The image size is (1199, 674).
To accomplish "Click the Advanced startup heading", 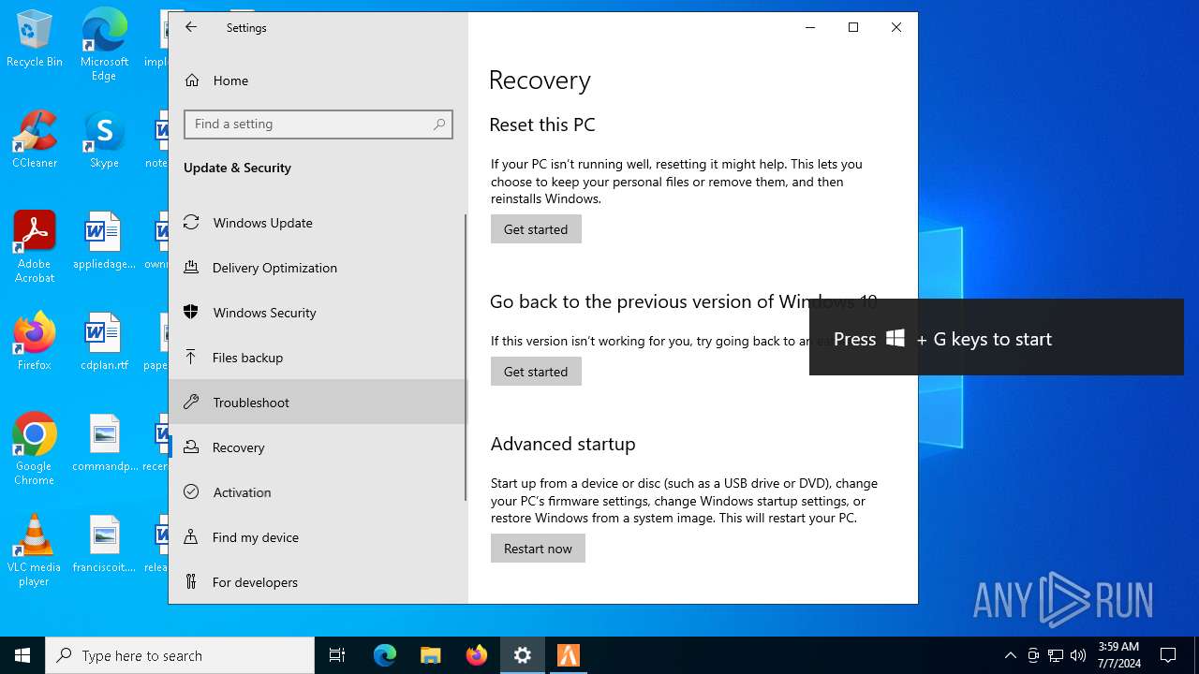I will [x=563, y=444].
